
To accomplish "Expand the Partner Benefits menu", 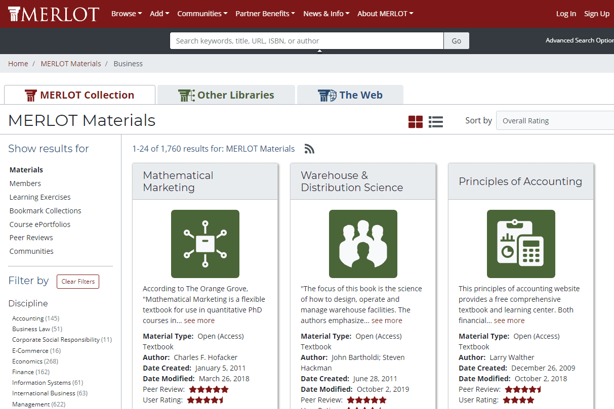I will point(265,14).
